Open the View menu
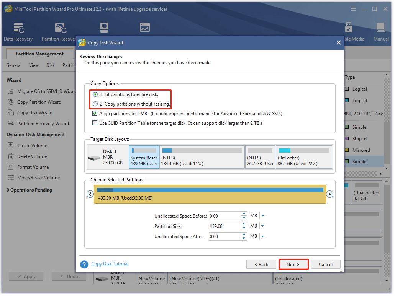This screenshot has width=395, height=296. click(34, 65)
